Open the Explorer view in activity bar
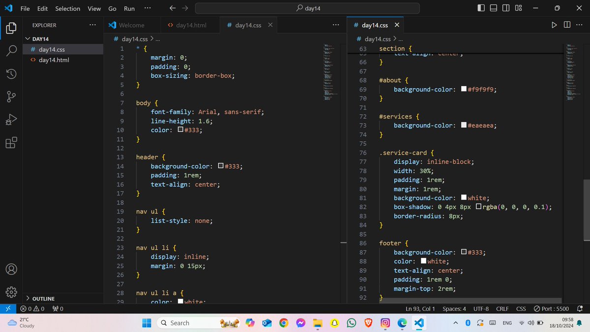 11,28
